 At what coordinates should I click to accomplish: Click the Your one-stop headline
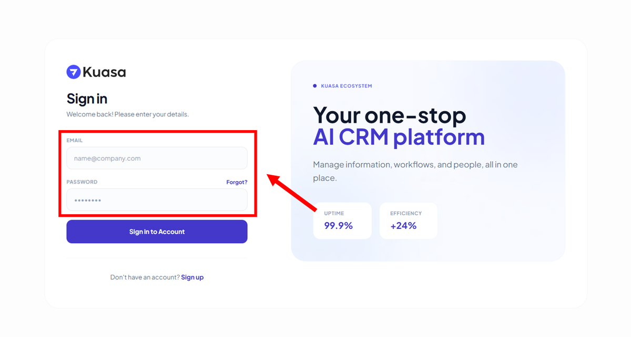tap(389, 115)
